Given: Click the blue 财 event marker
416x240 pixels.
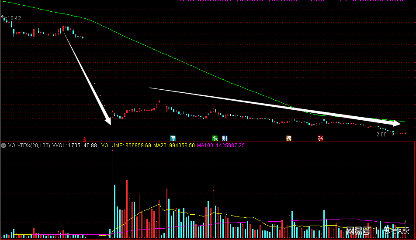Looking at the screenshot, I should [225, 139].
